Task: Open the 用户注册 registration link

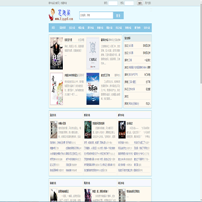Action: 148,3
